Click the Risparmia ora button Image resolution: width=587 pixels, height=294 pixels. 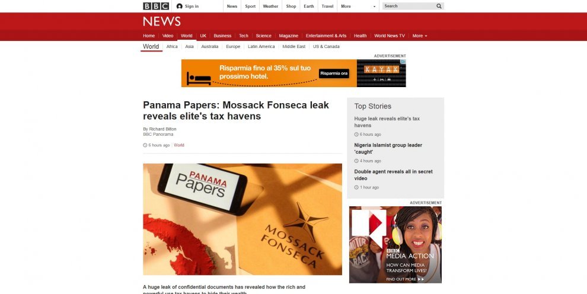pyautogui.click(x=334, y=73)
